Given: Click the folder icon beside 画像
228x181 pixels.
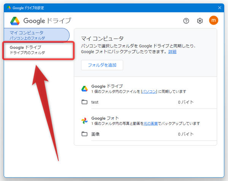Looking at the screenshot, I should tap(84, 134).
